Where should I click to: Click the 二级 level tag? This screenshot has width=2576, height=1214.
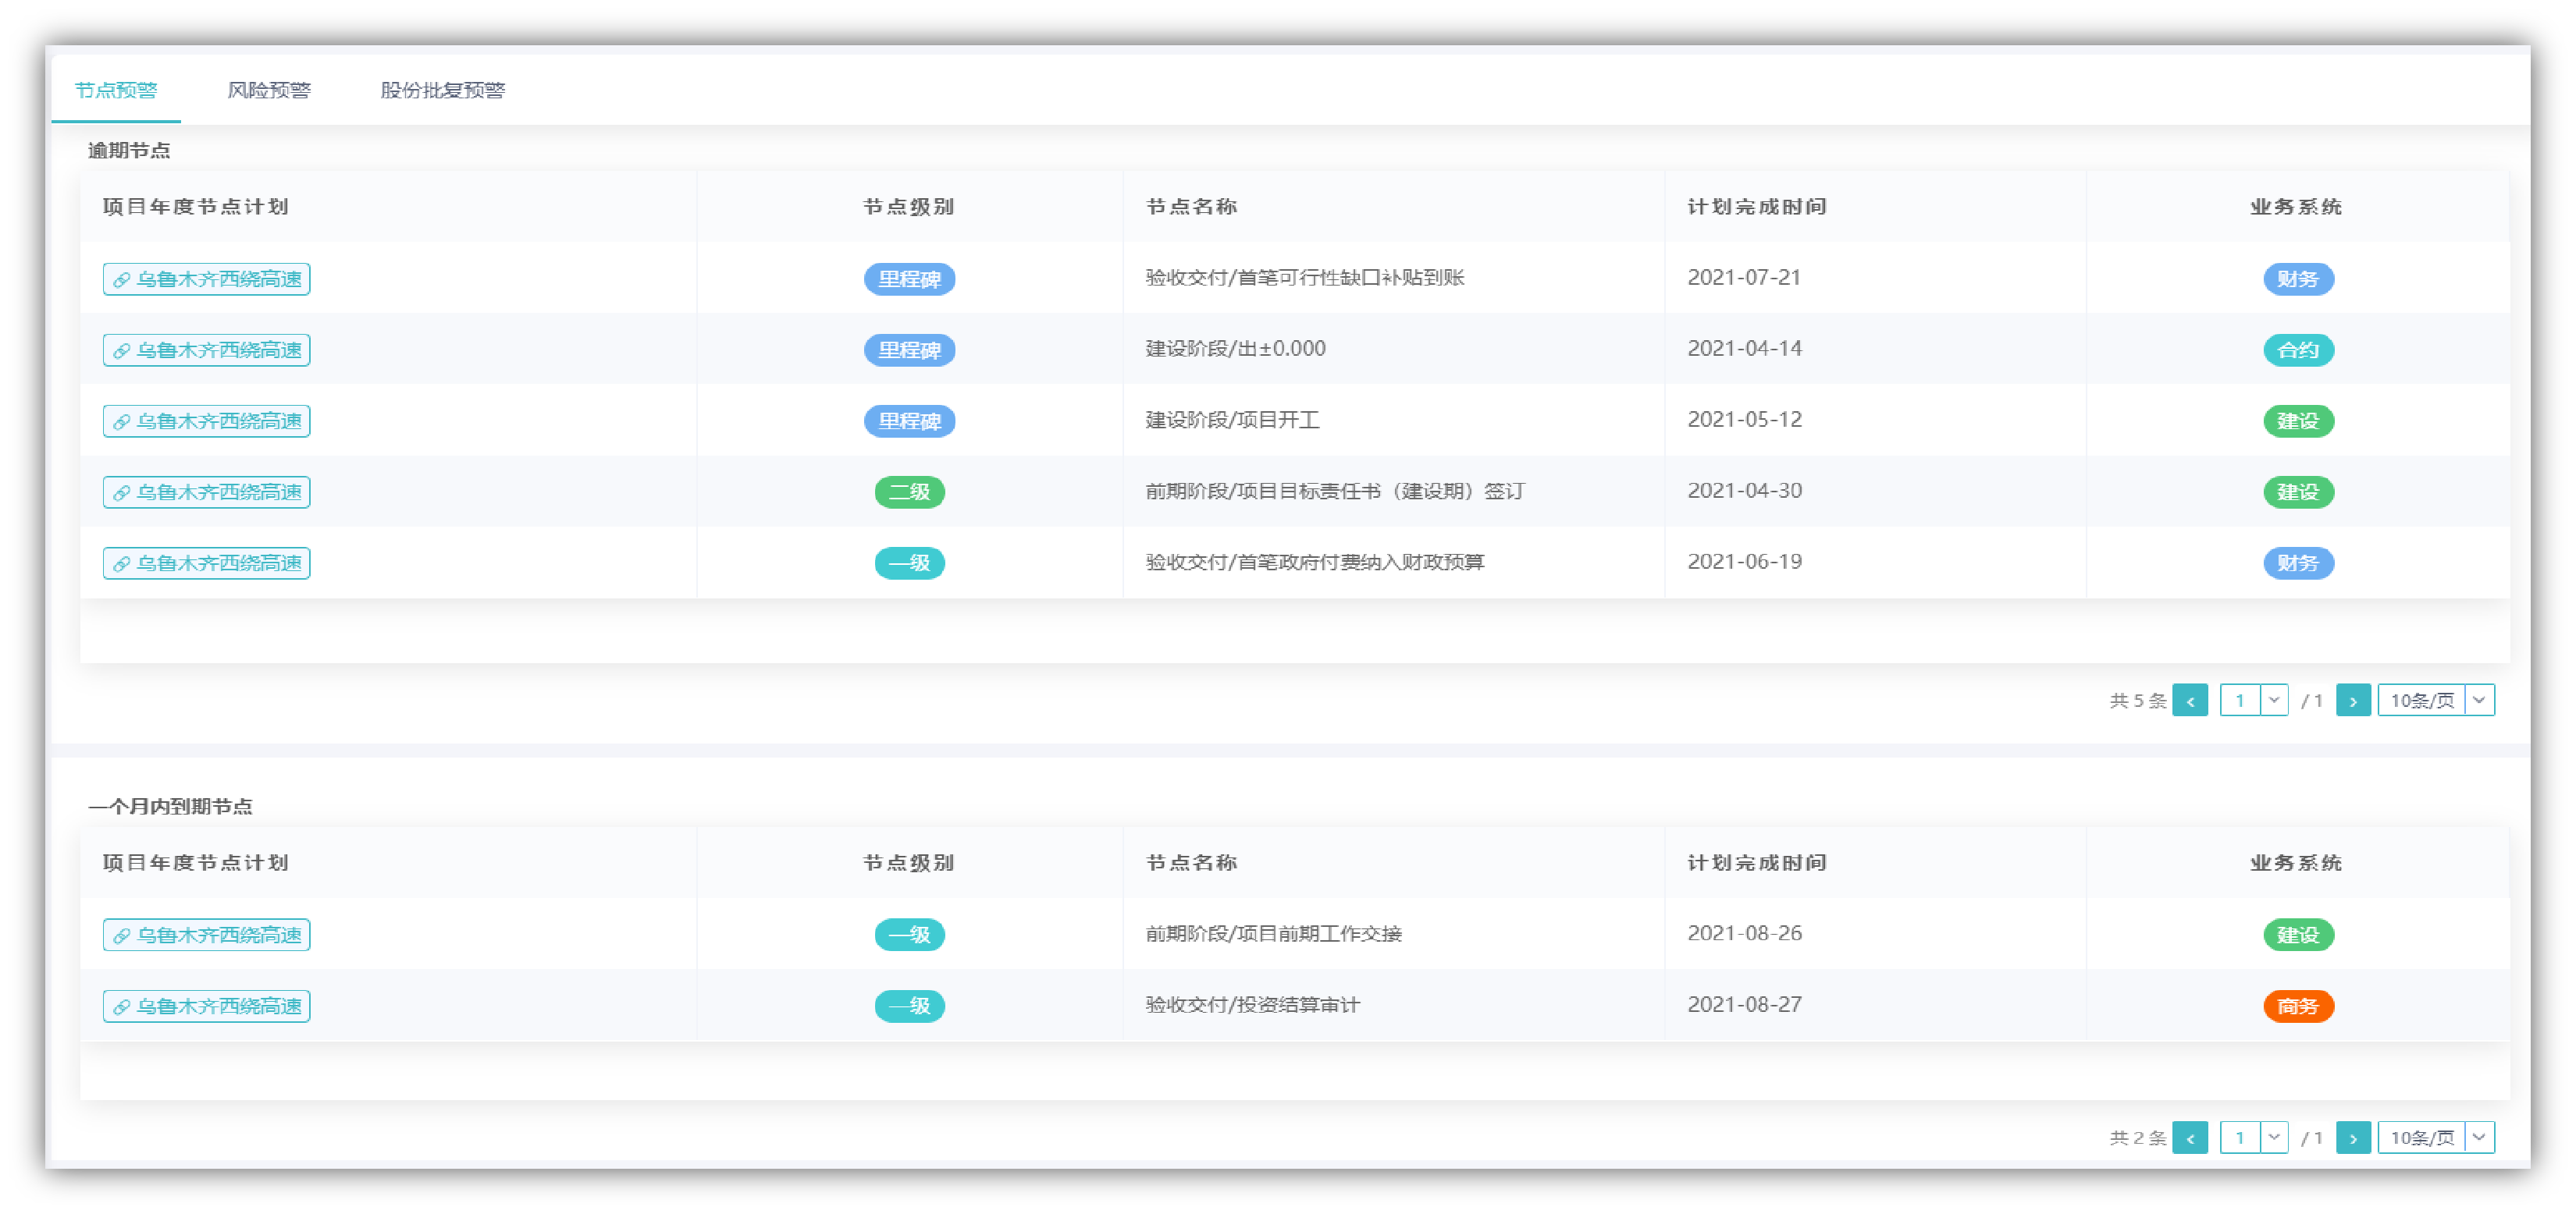click(909, 492)
